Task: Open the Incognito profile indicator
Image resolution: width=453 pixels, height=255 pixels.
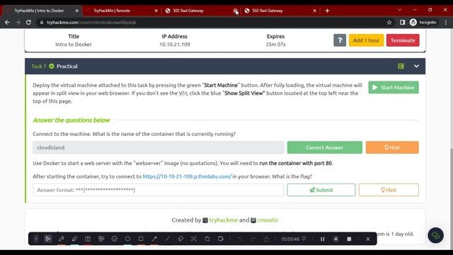Action: [x=423, y=22]
